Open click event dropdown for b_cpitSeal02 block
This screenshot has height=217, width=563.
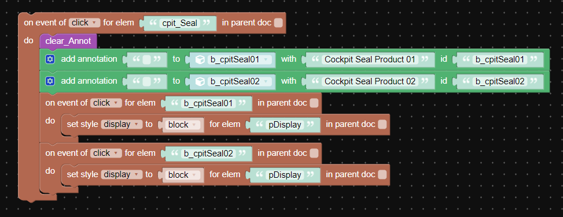pyautogui.click(x=106, y=154)
